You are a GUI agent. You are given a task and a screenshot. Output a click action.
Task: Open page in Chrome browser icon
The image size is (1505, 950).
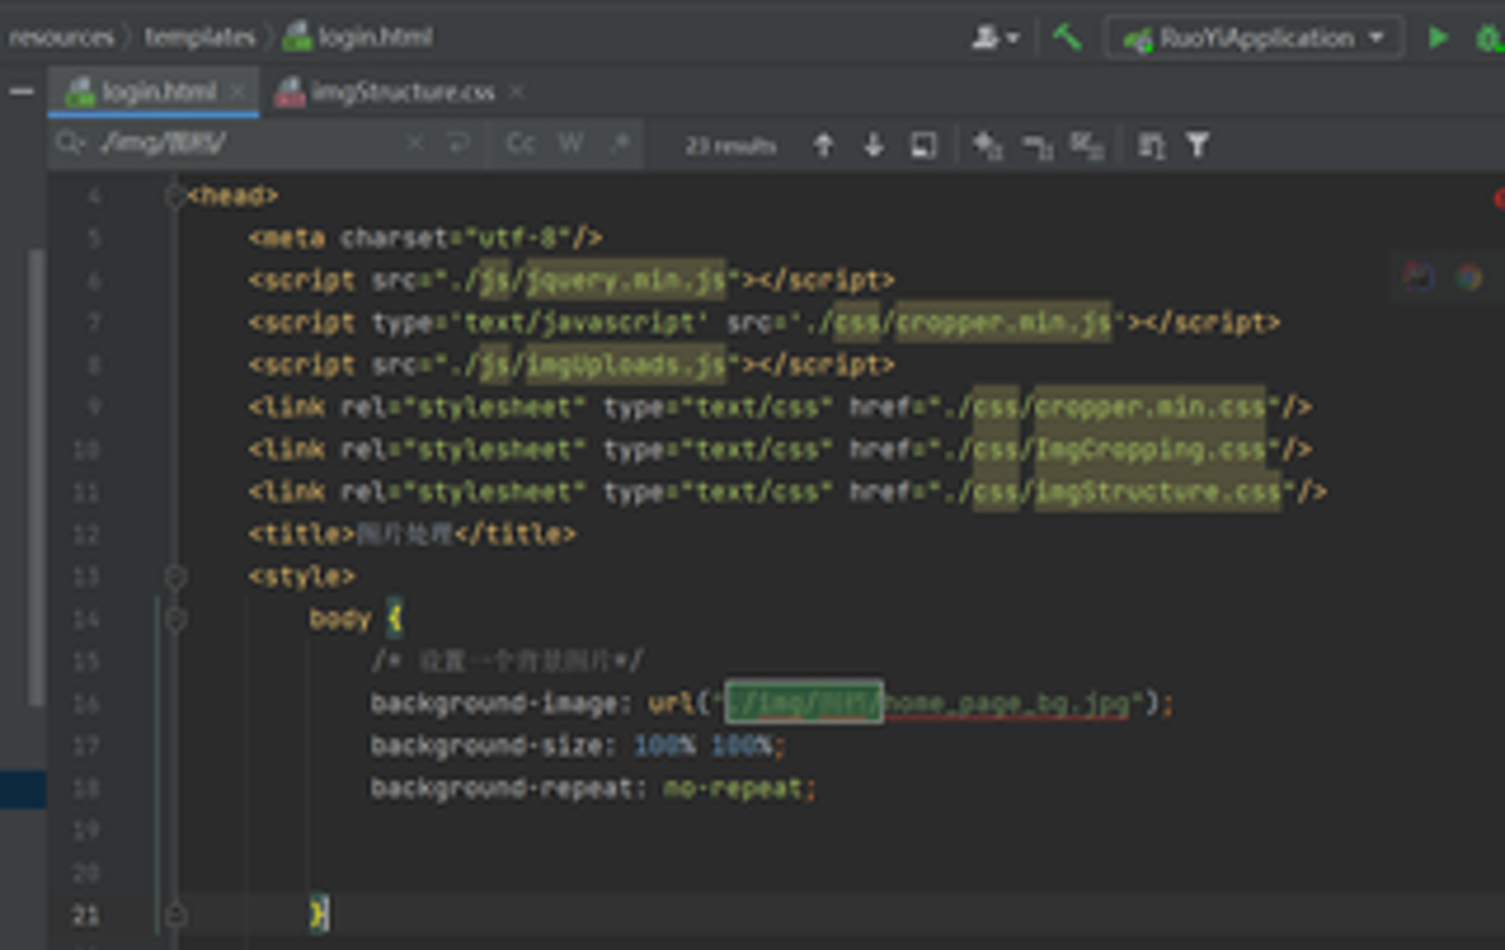(x=1470, y=277)
